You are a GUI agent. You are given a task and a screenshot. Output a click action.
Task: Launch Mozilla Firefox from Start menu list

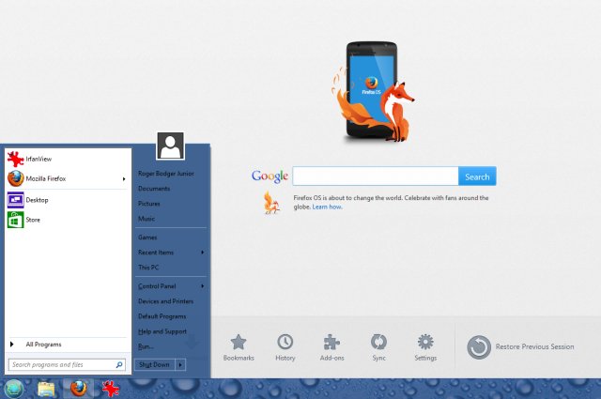[x=68, y=178]
